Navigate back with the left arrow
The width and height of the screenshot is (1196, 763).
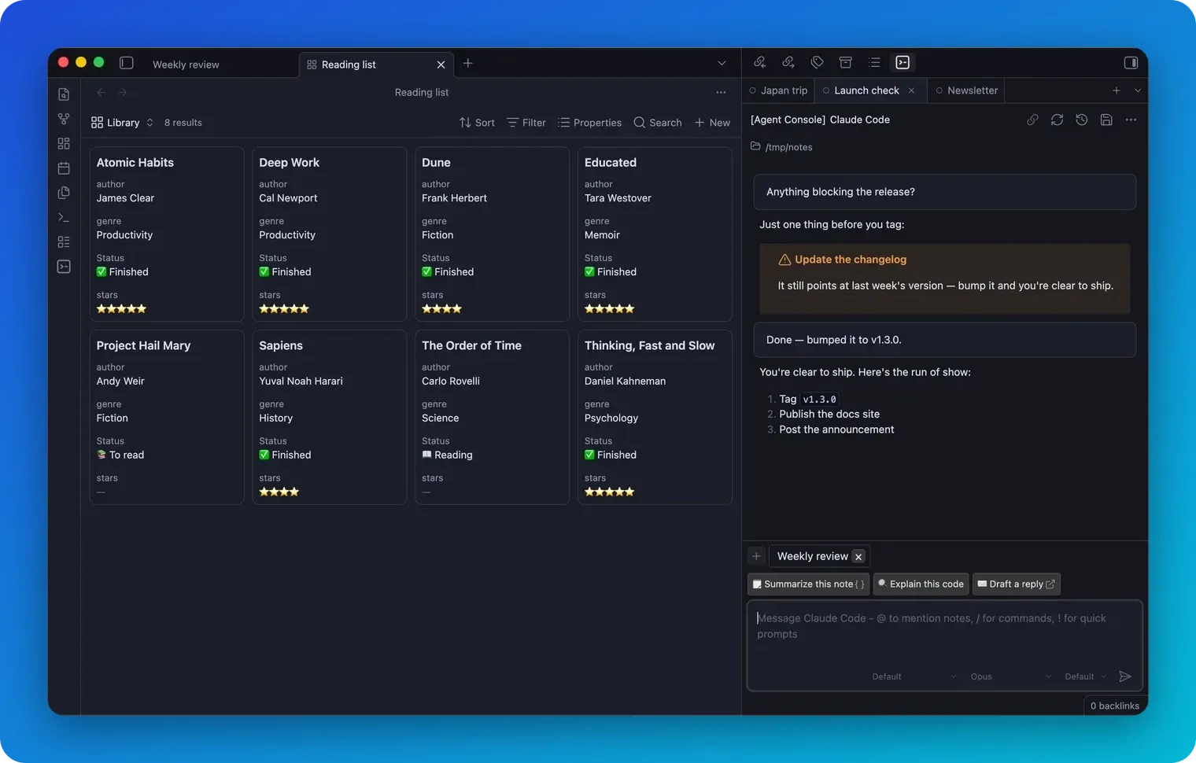point(101,92)
